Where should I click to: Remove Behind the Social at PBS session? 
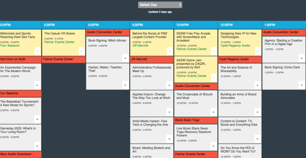[170, 51]
